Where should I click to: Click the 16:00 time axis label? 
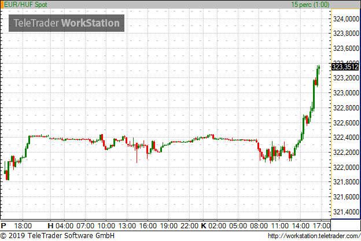pos(148,225)
